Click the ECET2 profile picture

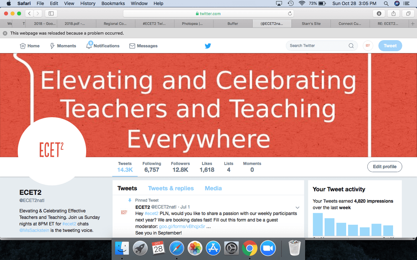click(x=52, y=151)
